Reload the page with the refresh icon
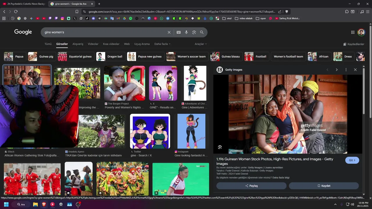This screenshot has width=372, height=209. pos(16,12)
